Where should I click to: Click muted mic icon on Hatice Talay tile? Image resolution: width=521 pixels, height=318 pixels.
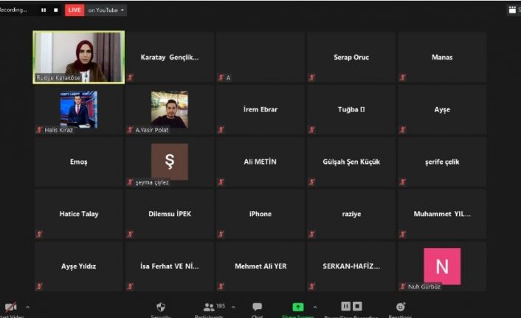tap(39, 235)
